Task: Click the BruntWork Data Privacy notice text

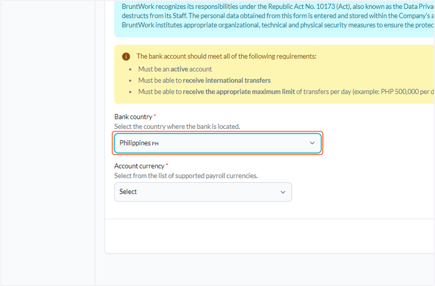Action: tap(278, 16)
